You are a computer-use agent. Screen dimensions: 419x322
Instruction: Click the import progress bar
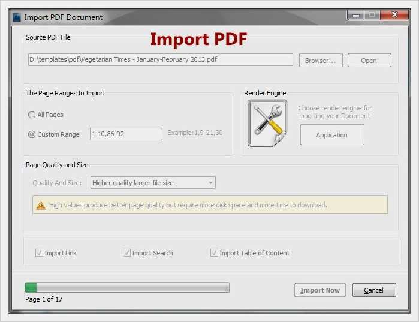click(x=127, y=288)
